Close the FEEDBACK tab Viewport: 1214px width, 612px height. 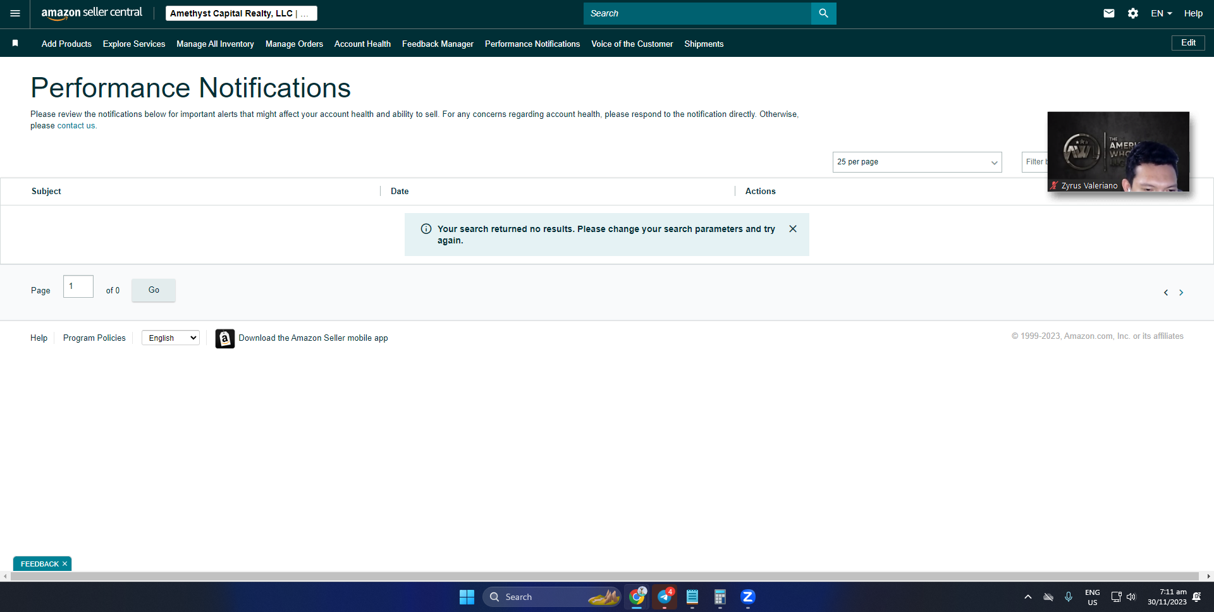(x=64, y=564)
